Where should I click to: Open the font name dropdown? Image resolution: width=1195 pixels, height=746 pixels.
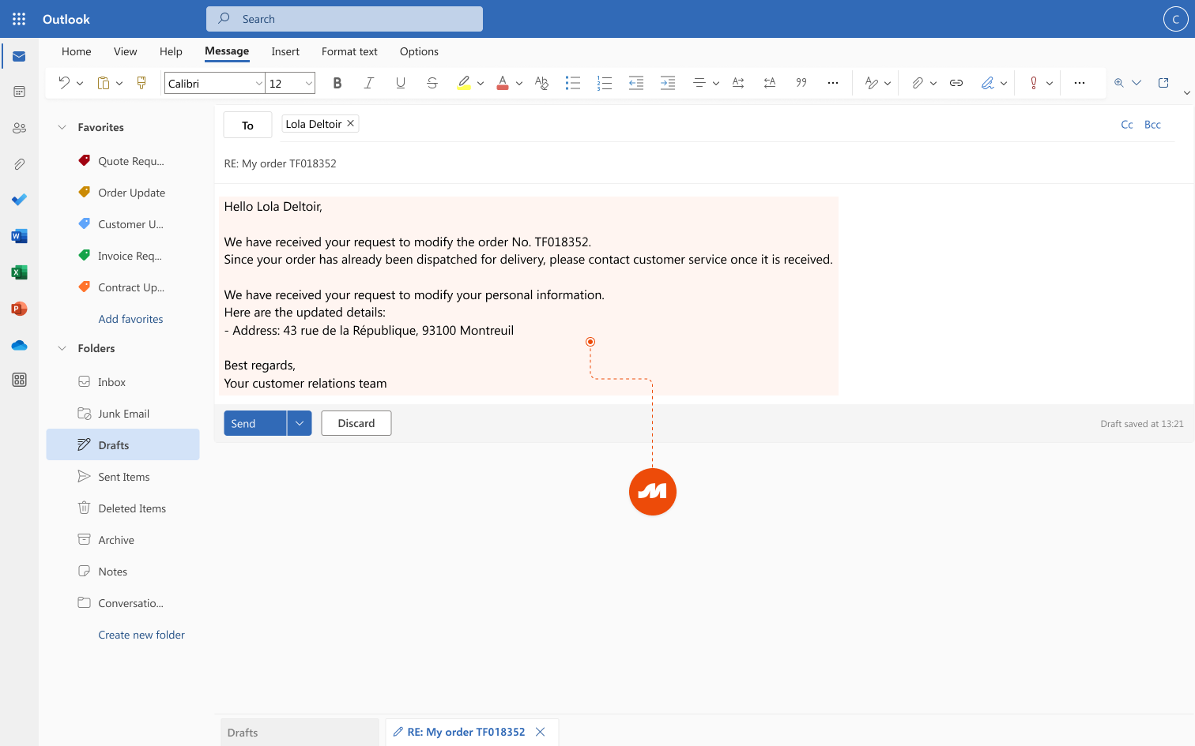258,84
